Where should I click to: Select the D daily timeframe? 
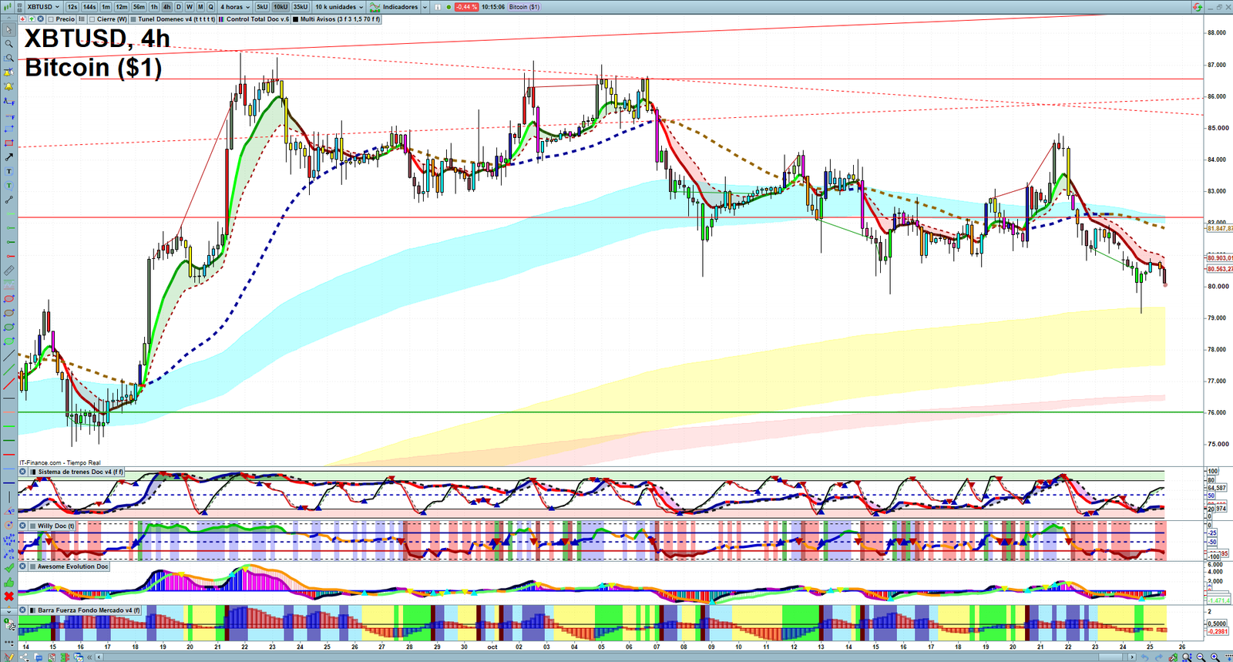tap(179, 7)
